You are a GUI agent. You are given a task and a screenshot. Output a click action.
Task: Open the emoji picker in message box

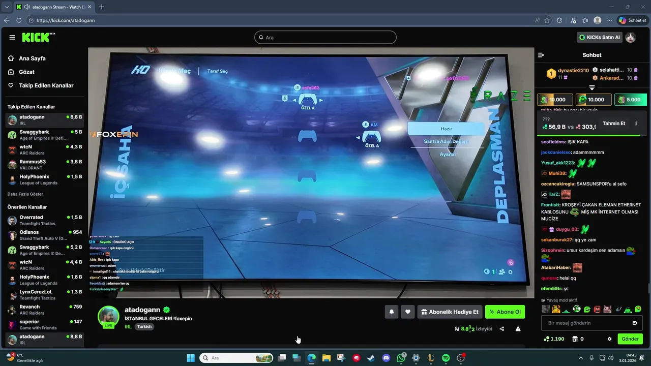[635, 323]
